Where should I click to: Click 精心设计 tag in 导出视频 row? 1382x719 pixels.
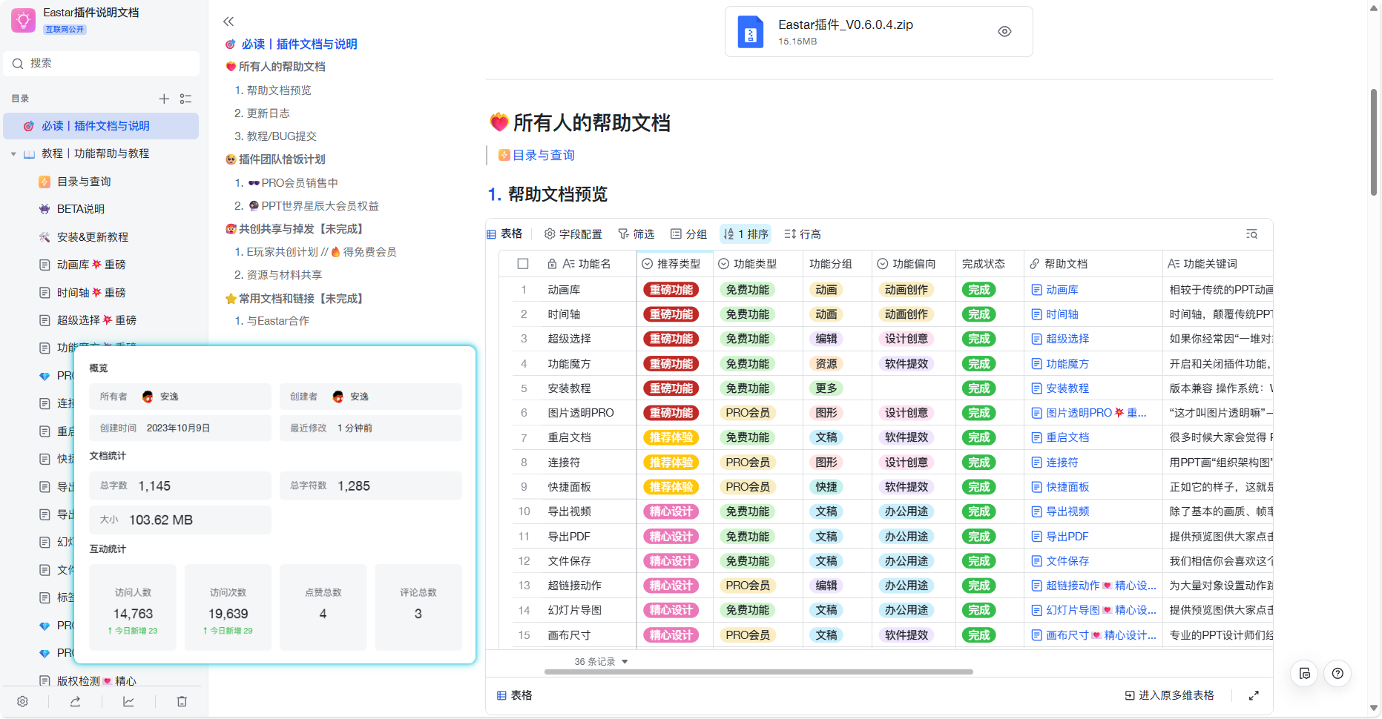[x=671, y=511]
